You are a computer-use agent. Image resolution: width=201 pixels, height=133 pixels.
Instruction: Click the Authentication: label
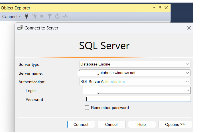pos(32,82)
